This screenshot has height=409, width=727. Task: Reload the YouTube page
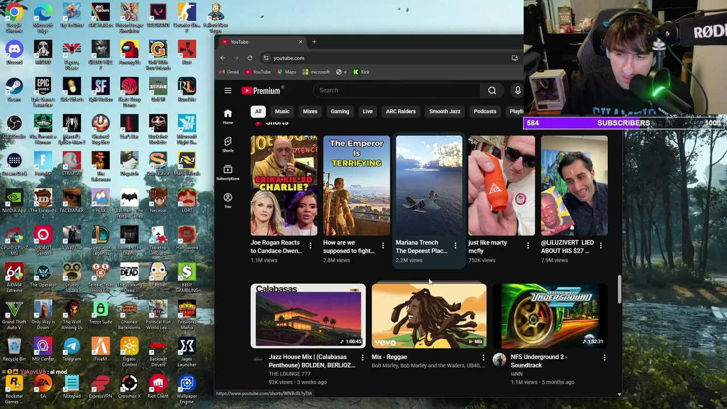(x=250, y=58)
